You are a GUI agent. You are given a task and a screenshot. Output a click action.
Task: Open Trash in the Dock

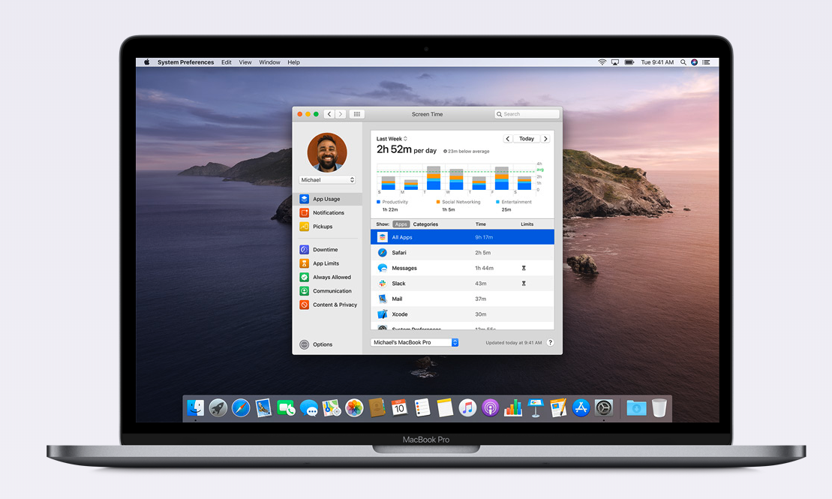pyautogui.click(x=659, y=408)
